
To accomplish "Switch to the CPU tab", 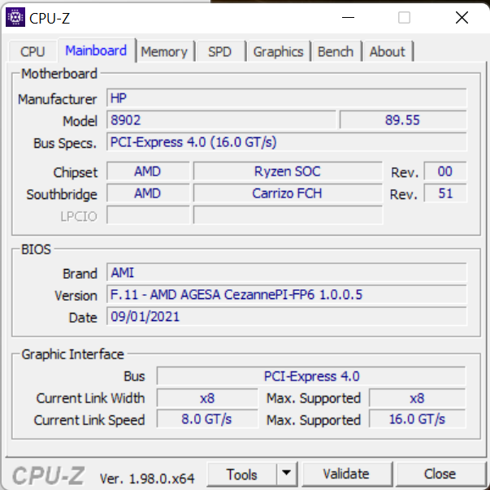I will click(33, 51).
